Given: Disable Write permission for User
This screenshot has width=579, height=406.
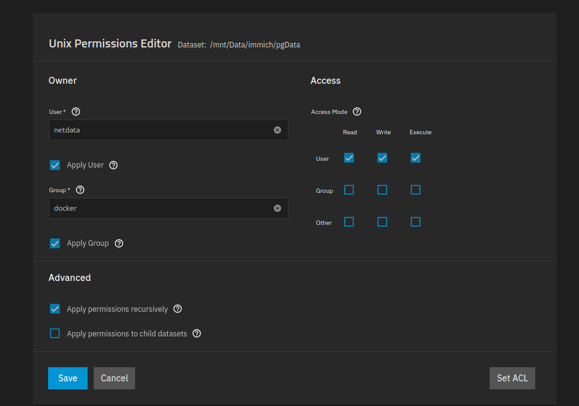Looking at the screenshot, I should [382, 158].
